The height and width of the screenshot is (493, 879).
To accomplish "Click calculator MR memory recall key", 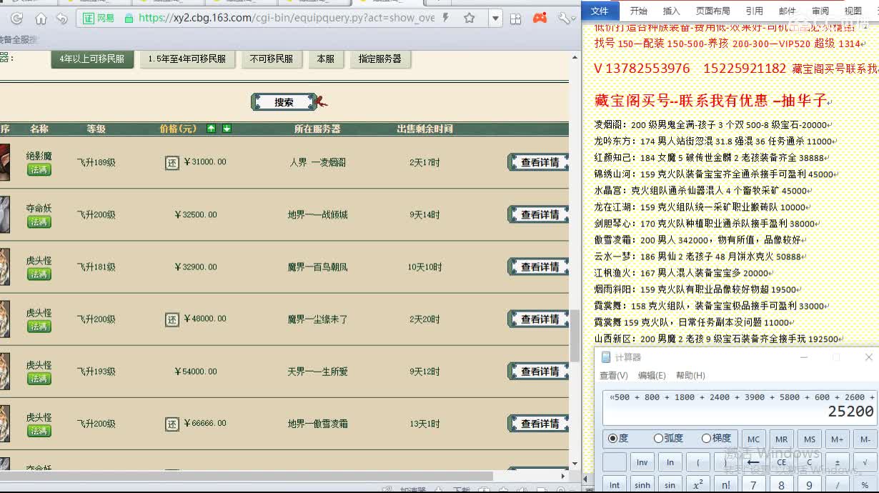I will 782,439.
